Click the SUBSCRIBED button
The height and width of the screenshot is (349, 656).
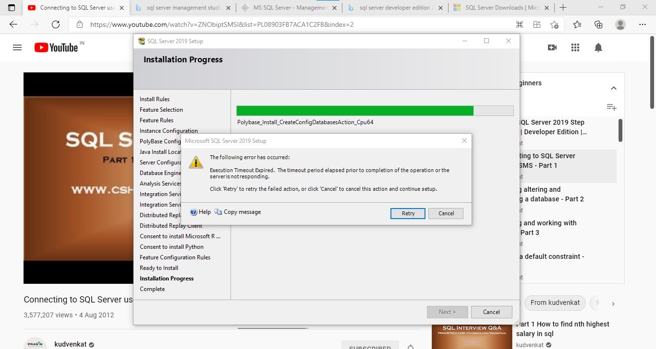[370, 346]
